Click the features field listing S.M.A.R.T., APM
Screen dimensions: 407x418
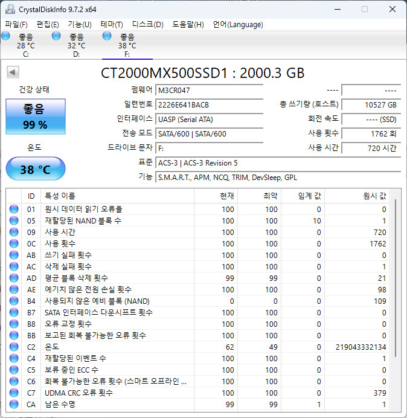[x=278, y=177]
